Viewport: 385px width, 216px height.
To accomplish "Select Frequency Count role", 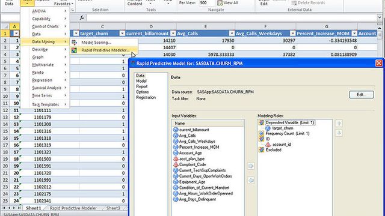I will [288, 133].
